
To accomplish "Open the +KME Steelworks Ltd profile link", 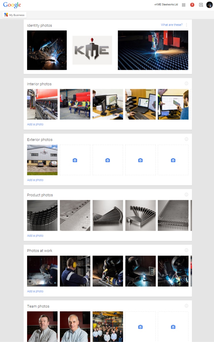I will (166, 5).
